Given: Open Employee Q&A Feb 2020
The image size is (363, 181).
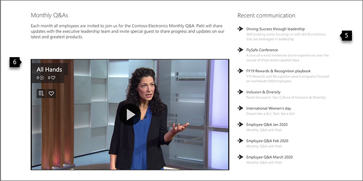Looking at the screenshot, I should [x=267, y=141].
